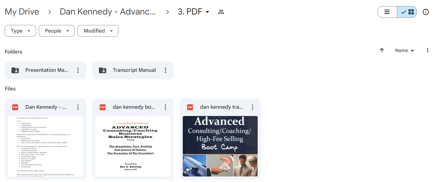Click PDF icon of dan kennedy bo... file
This screenshot has width=441, height=182.
(103, 107)
